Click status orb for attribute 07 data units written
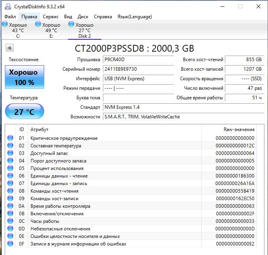The height and width of the screenshot is (255, 268). [10, 183]
